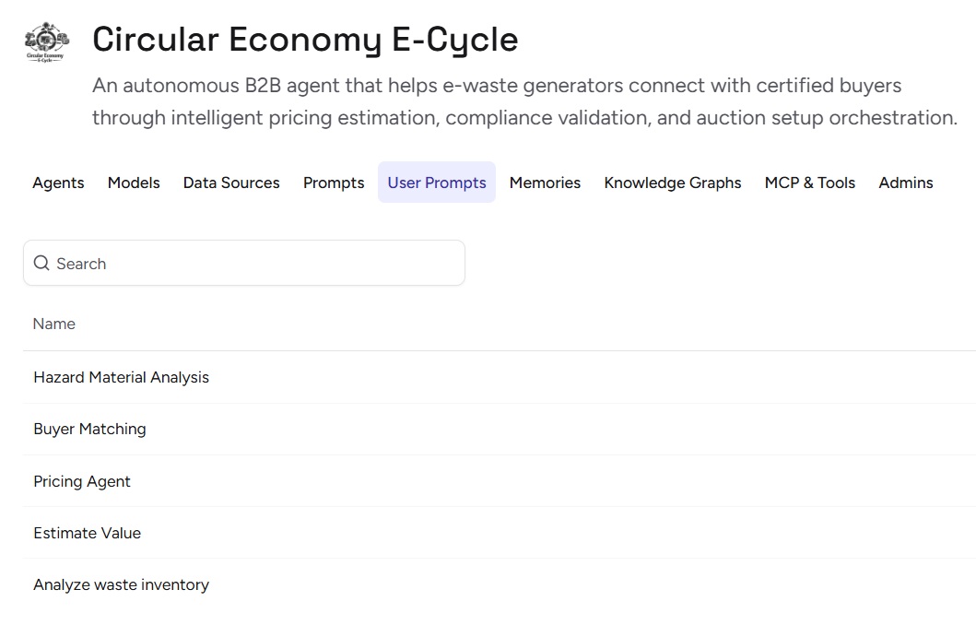The image size is (976, 625).
Task: Open the Analyze waste inventory prompt
Action: (x=122, y=584)
